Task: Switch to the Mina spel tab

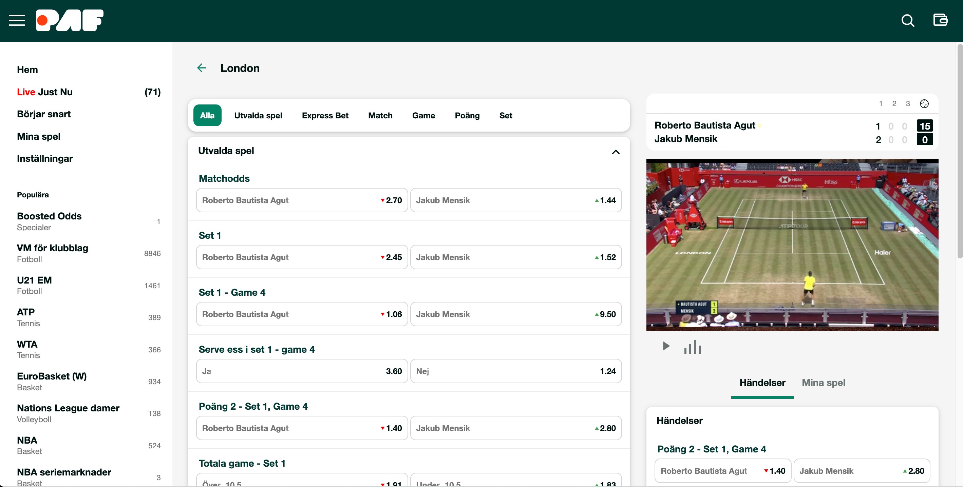Action: (824, 382)
